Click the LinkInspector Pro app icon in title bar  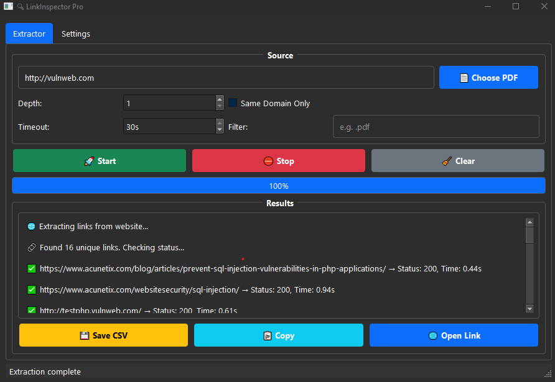[8, 6]
